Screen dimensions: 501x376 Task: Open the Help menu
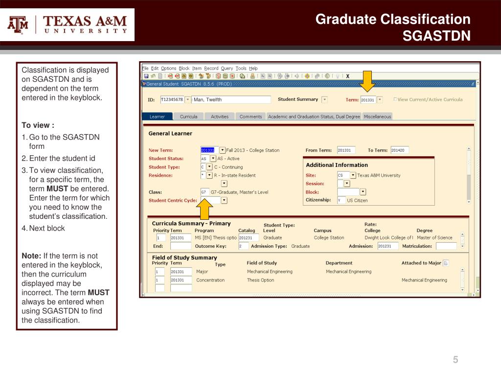[253, 69]
